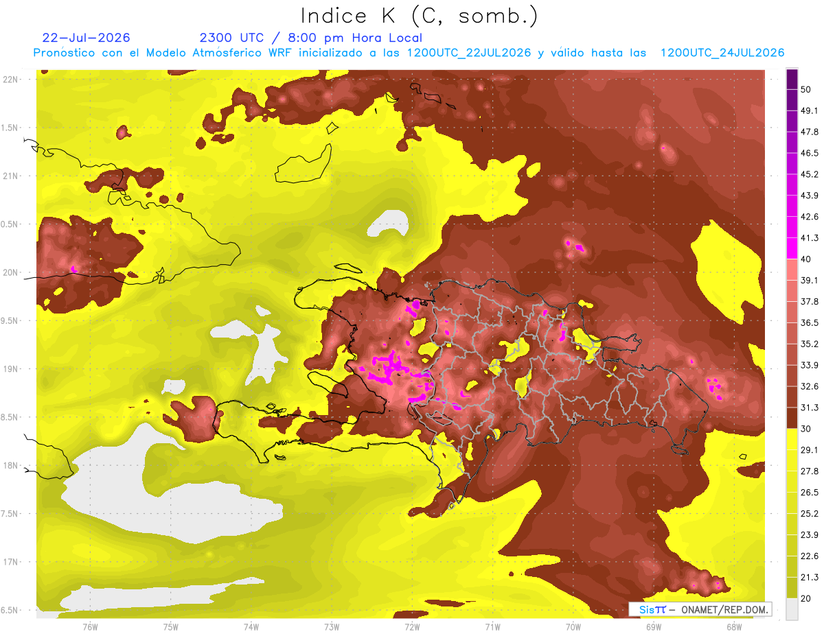Screen dimensions: 824x636
Task: Click the colorbar value "42.6"
Action: [x=809, y=217]
